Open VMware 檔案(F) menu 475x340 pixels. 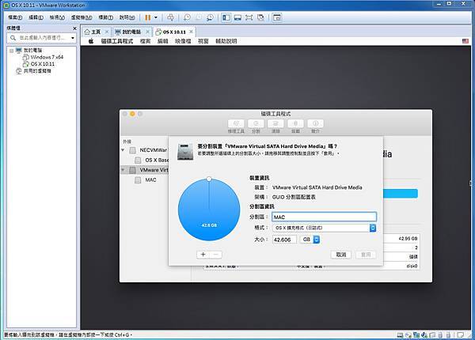[x=15, y=17]
